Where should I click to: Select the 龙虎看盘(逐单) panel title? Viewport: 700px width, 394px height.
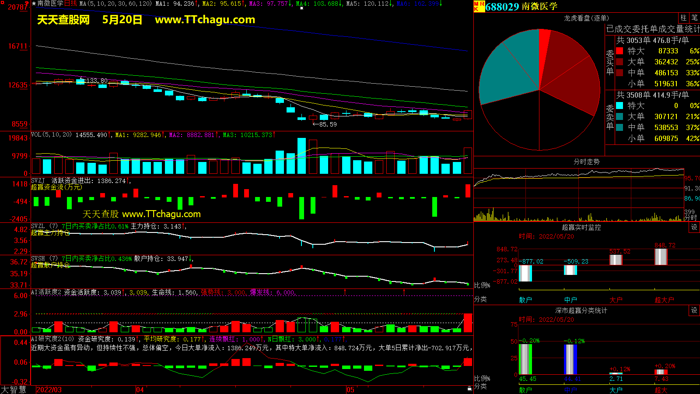[x=586, y=18]
